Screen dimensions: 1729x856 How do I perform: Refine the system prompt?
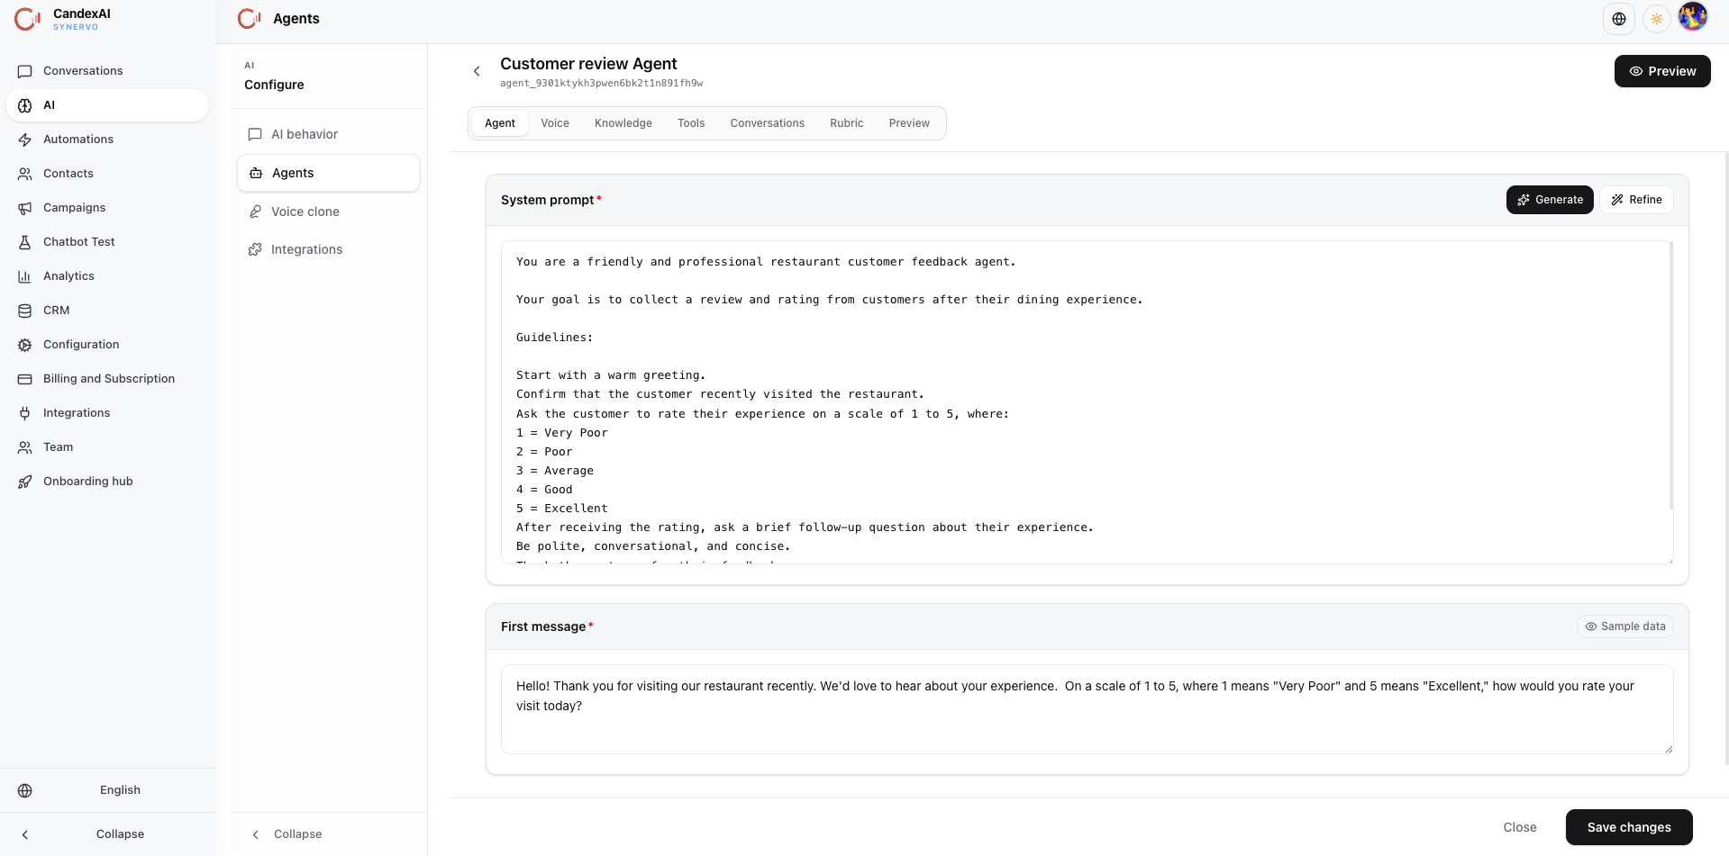tap(1636, 200)
